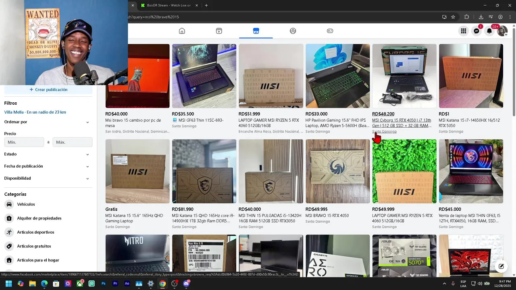Open Copilot from taskbar
This screenshot has width=516, height=290.
(x=21, y=284)
